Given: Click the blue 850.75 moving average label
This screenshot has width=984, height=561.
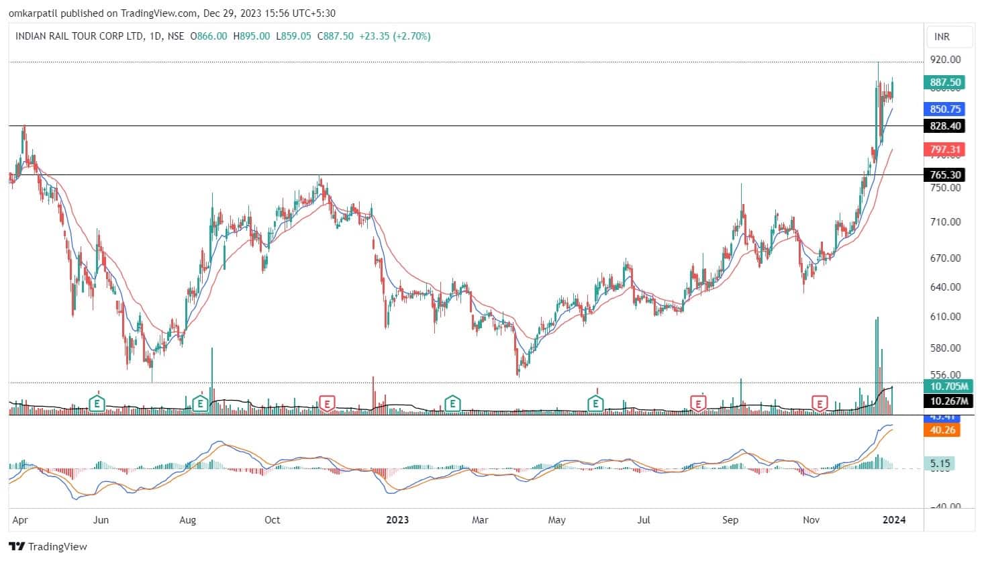Looking at the screenshot, I should point(945,109).
